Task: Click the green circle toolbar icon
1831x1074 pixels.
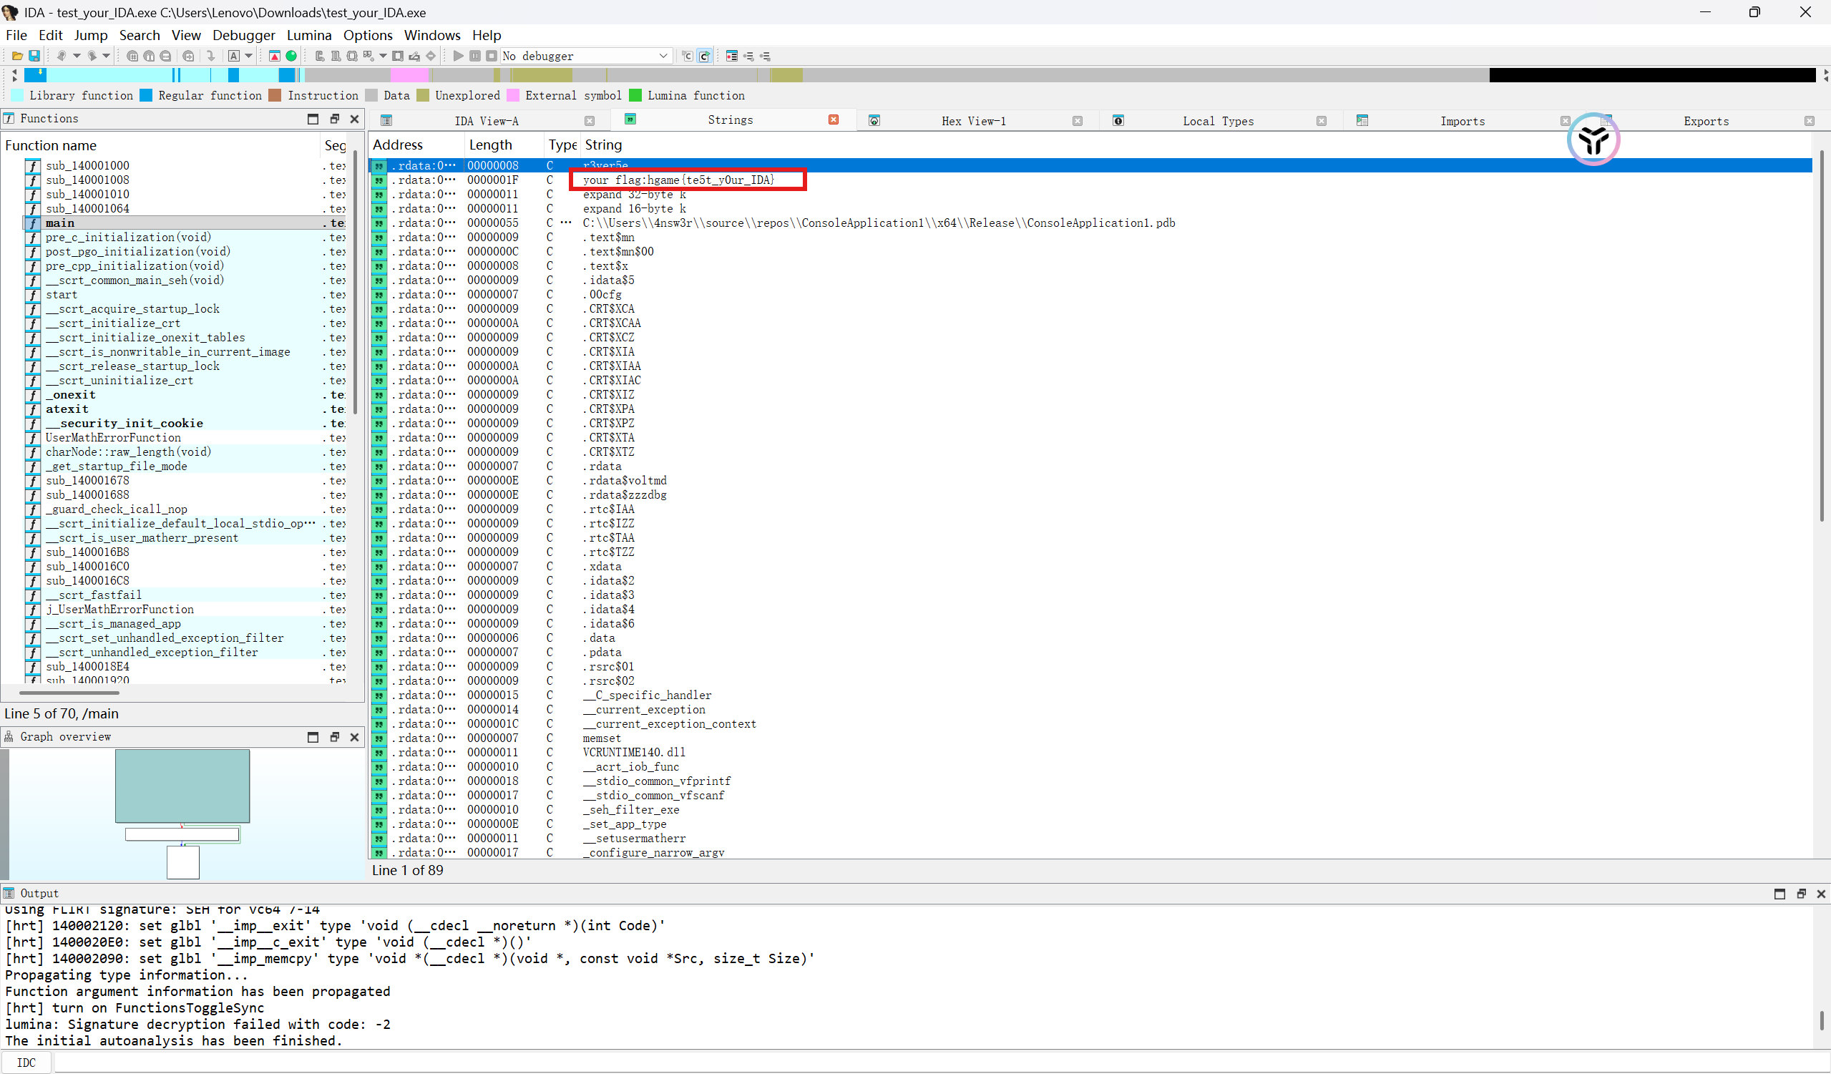Action: (x=291, y=56)
